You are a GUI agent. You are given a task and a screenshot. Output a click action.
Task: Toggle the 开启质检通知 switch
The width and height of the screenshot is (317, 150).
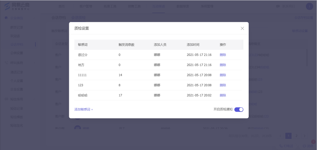point(239,109)
